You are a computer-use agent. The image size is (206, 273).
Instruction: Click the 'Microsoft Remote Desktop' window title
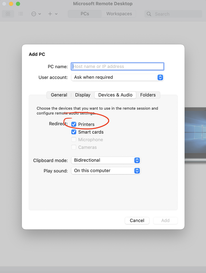point(103,4)
